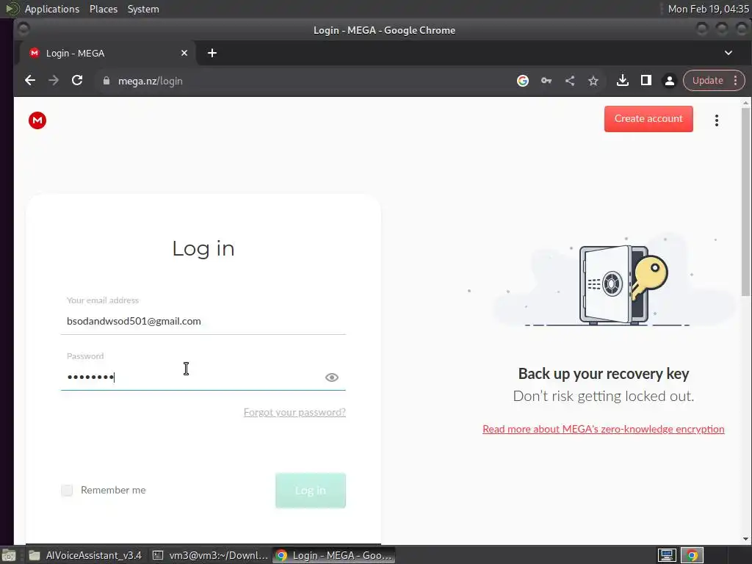Screen dimensions: 752x564
Task: Click the clock Mon Feb 19, 04:35
Action: tap(708, 9)
